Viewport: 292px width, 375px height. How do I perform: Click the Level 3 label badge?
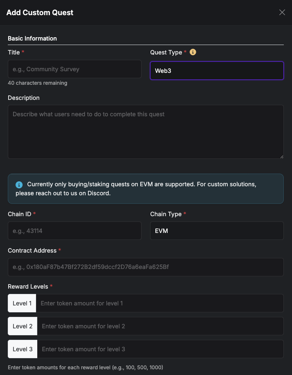pyautogui.click(x=22, y=349)
